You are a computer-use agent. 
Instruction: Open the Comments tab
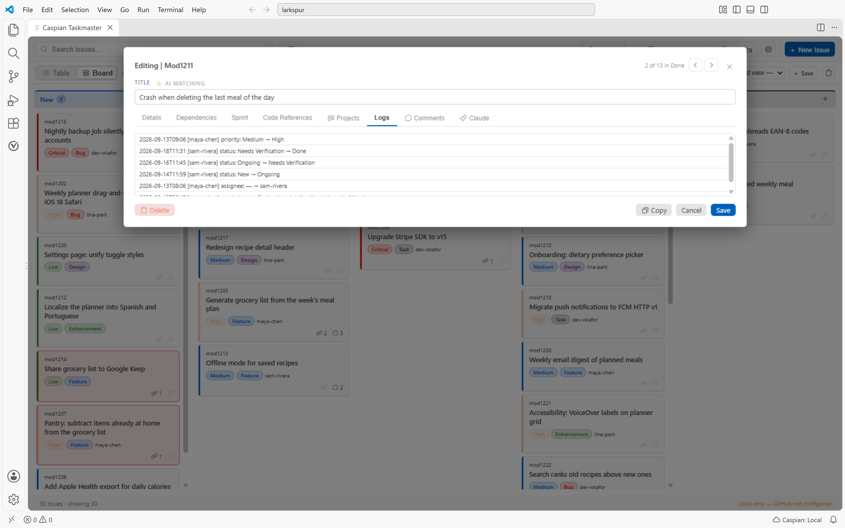coord(425,118)
